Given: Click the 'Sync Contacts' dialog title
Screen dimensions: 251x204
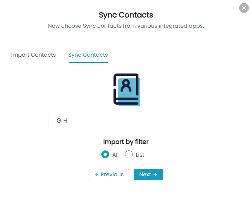Looking at the screenshot, I should [126, 15].
